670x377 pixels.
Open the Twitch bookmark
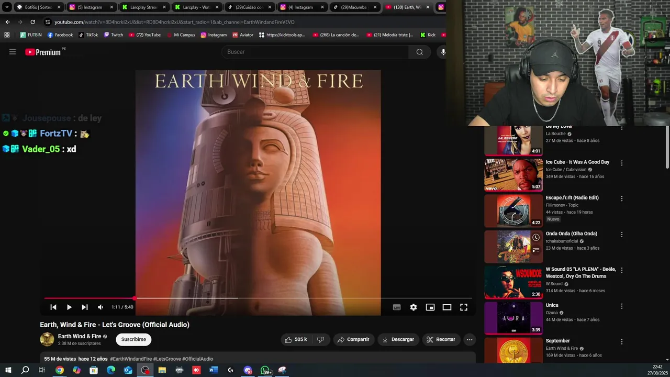(x=114, y=35)
